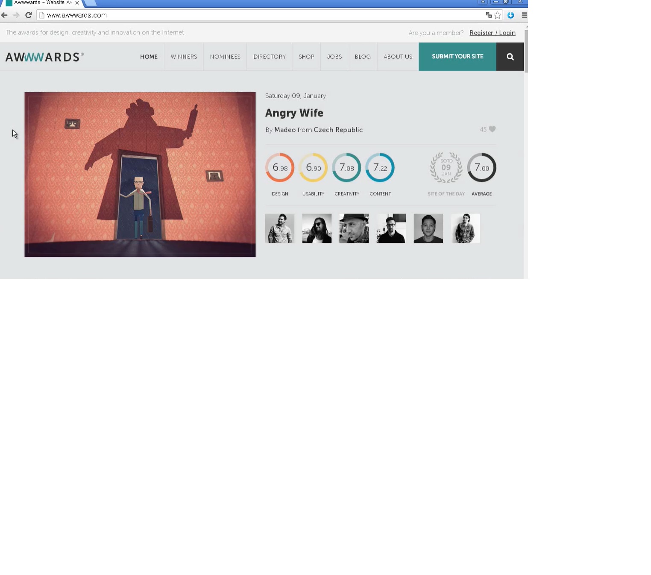The image size is (651, 575).
Task: Open ABOUT US menu item
Action: point(398,57)
